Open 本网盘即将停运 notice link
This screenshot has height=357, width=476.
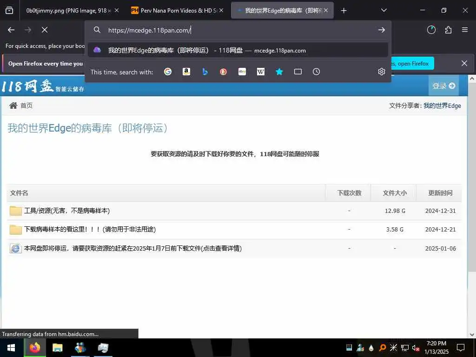pos(132,248)
